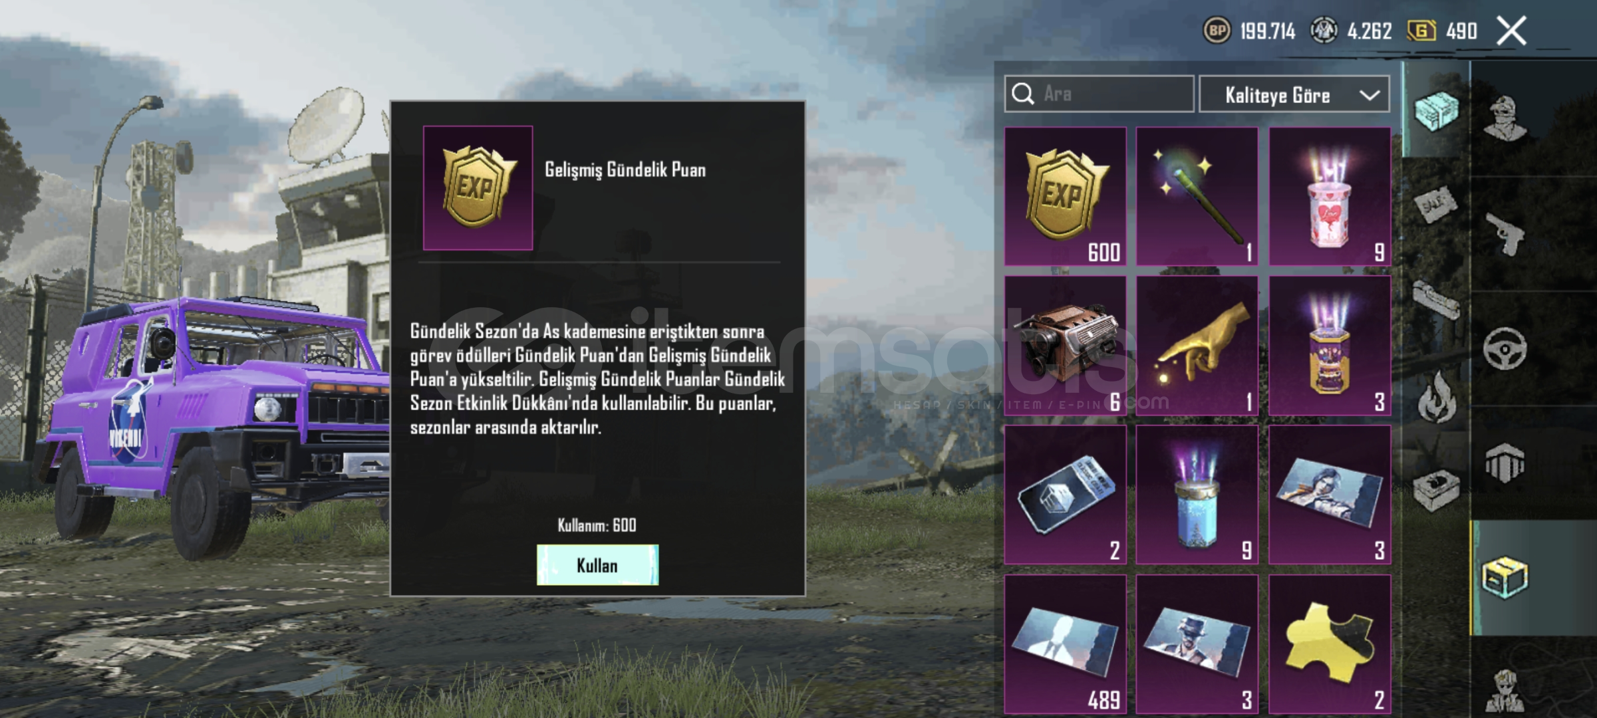Viewport: 1597px width, 718px height.
Task: Click the Ara search field
Action: (x=1099, y=94)
